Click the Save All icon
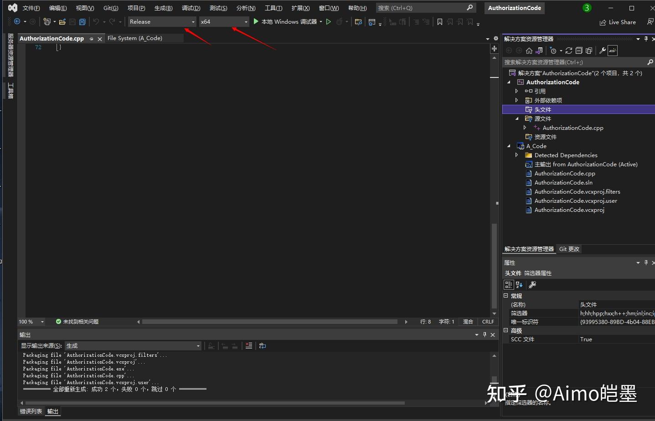The height and width of the screenshot is (421, 655). [x=82, y=21]
